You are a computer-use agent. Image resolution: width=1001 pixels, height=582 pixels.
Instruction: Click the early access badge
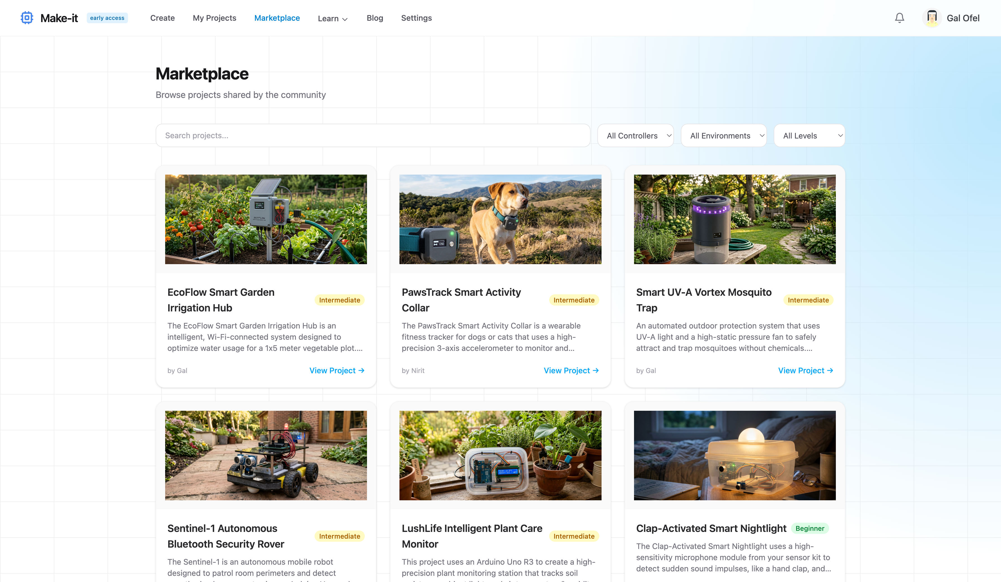tap(107, 18)
